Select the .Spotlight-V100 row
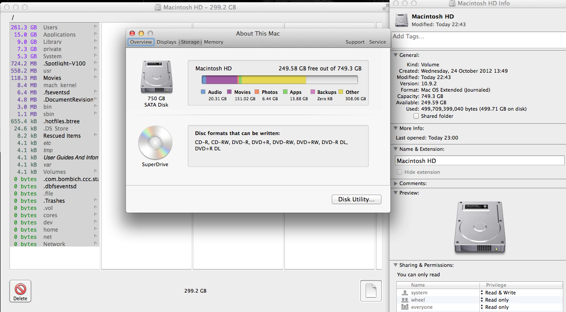The image size is (566, 312). pos(55,63)
